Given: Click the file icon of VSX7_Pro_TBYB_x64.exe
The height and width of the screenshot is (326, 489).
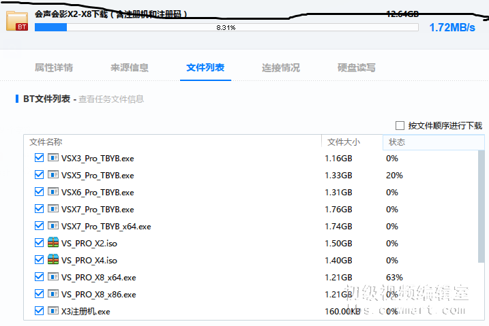Looking at the screenshot, I should (x=53, y=225).
